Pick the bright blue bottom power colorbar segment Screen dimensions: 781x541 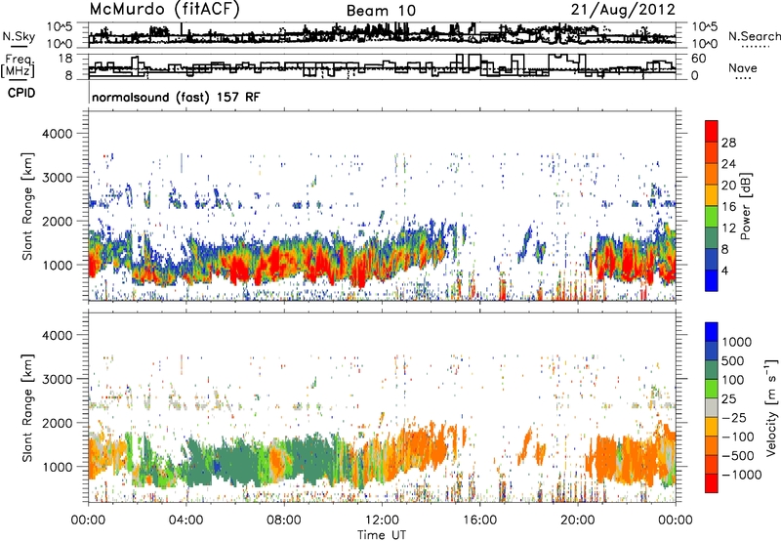coord(712,280)
